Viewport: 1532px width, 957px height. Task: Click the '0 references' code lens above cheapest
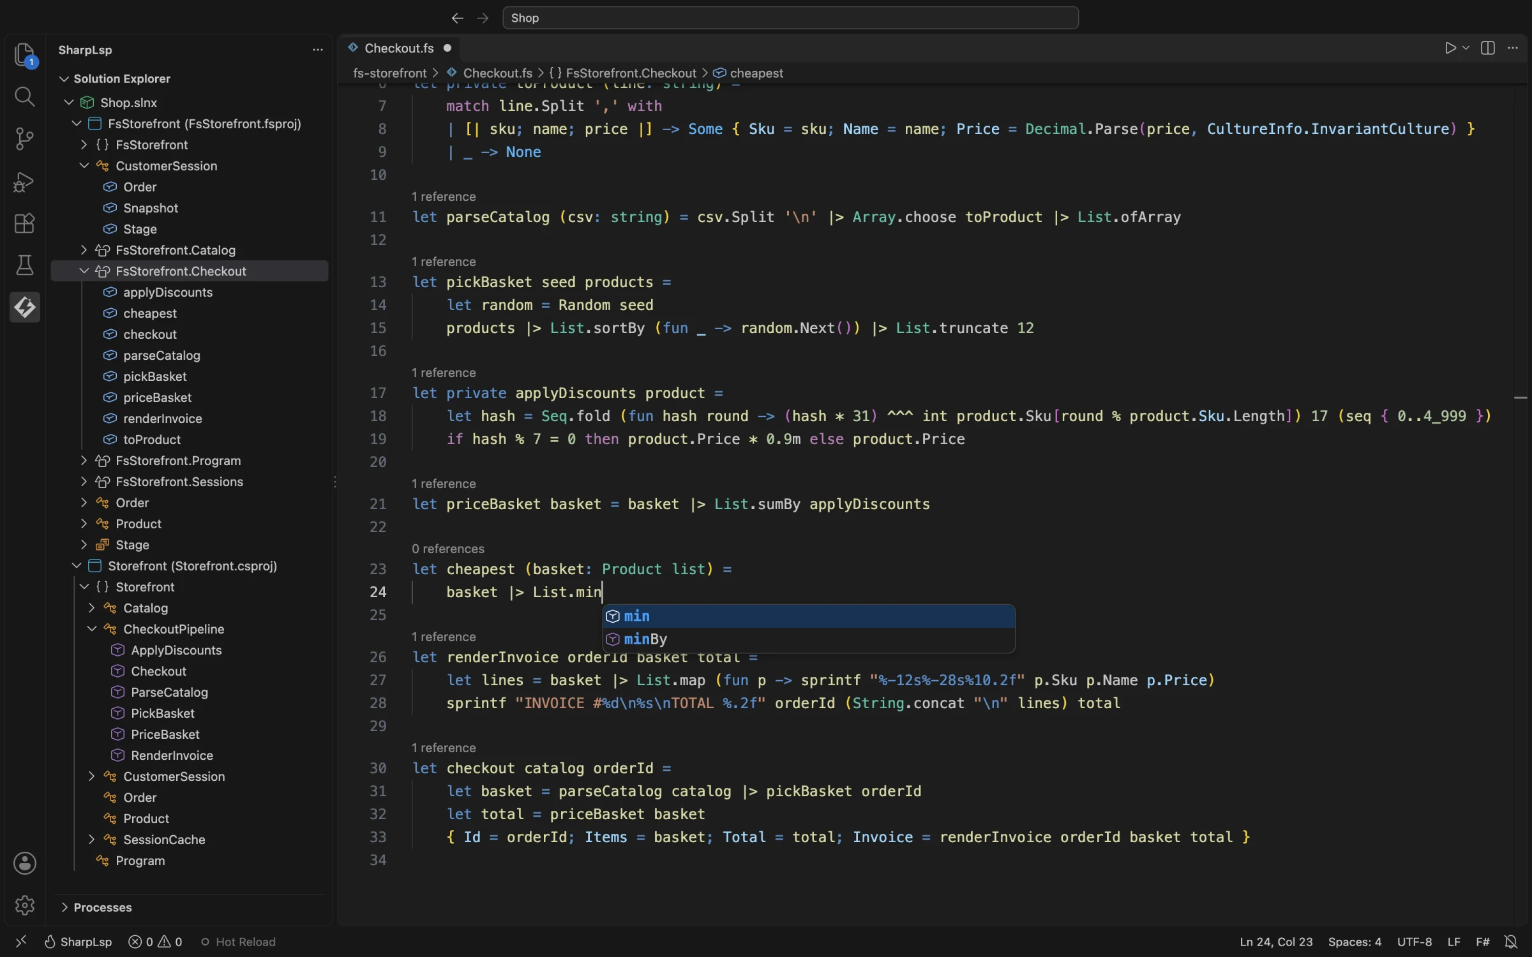pyautogui.click(x=448, y=549)
